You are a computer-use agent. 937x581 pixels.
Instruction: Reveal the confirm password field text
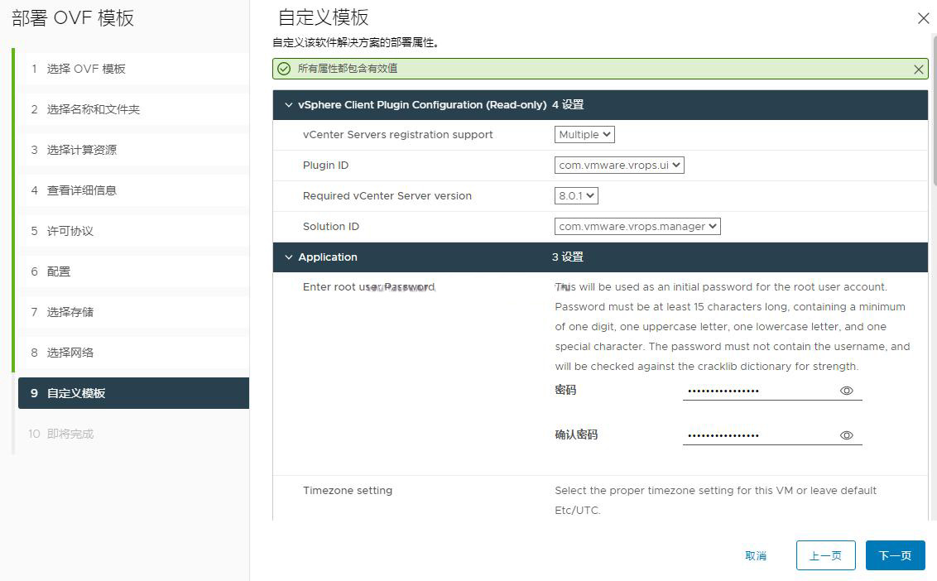[x=846, y=435]
